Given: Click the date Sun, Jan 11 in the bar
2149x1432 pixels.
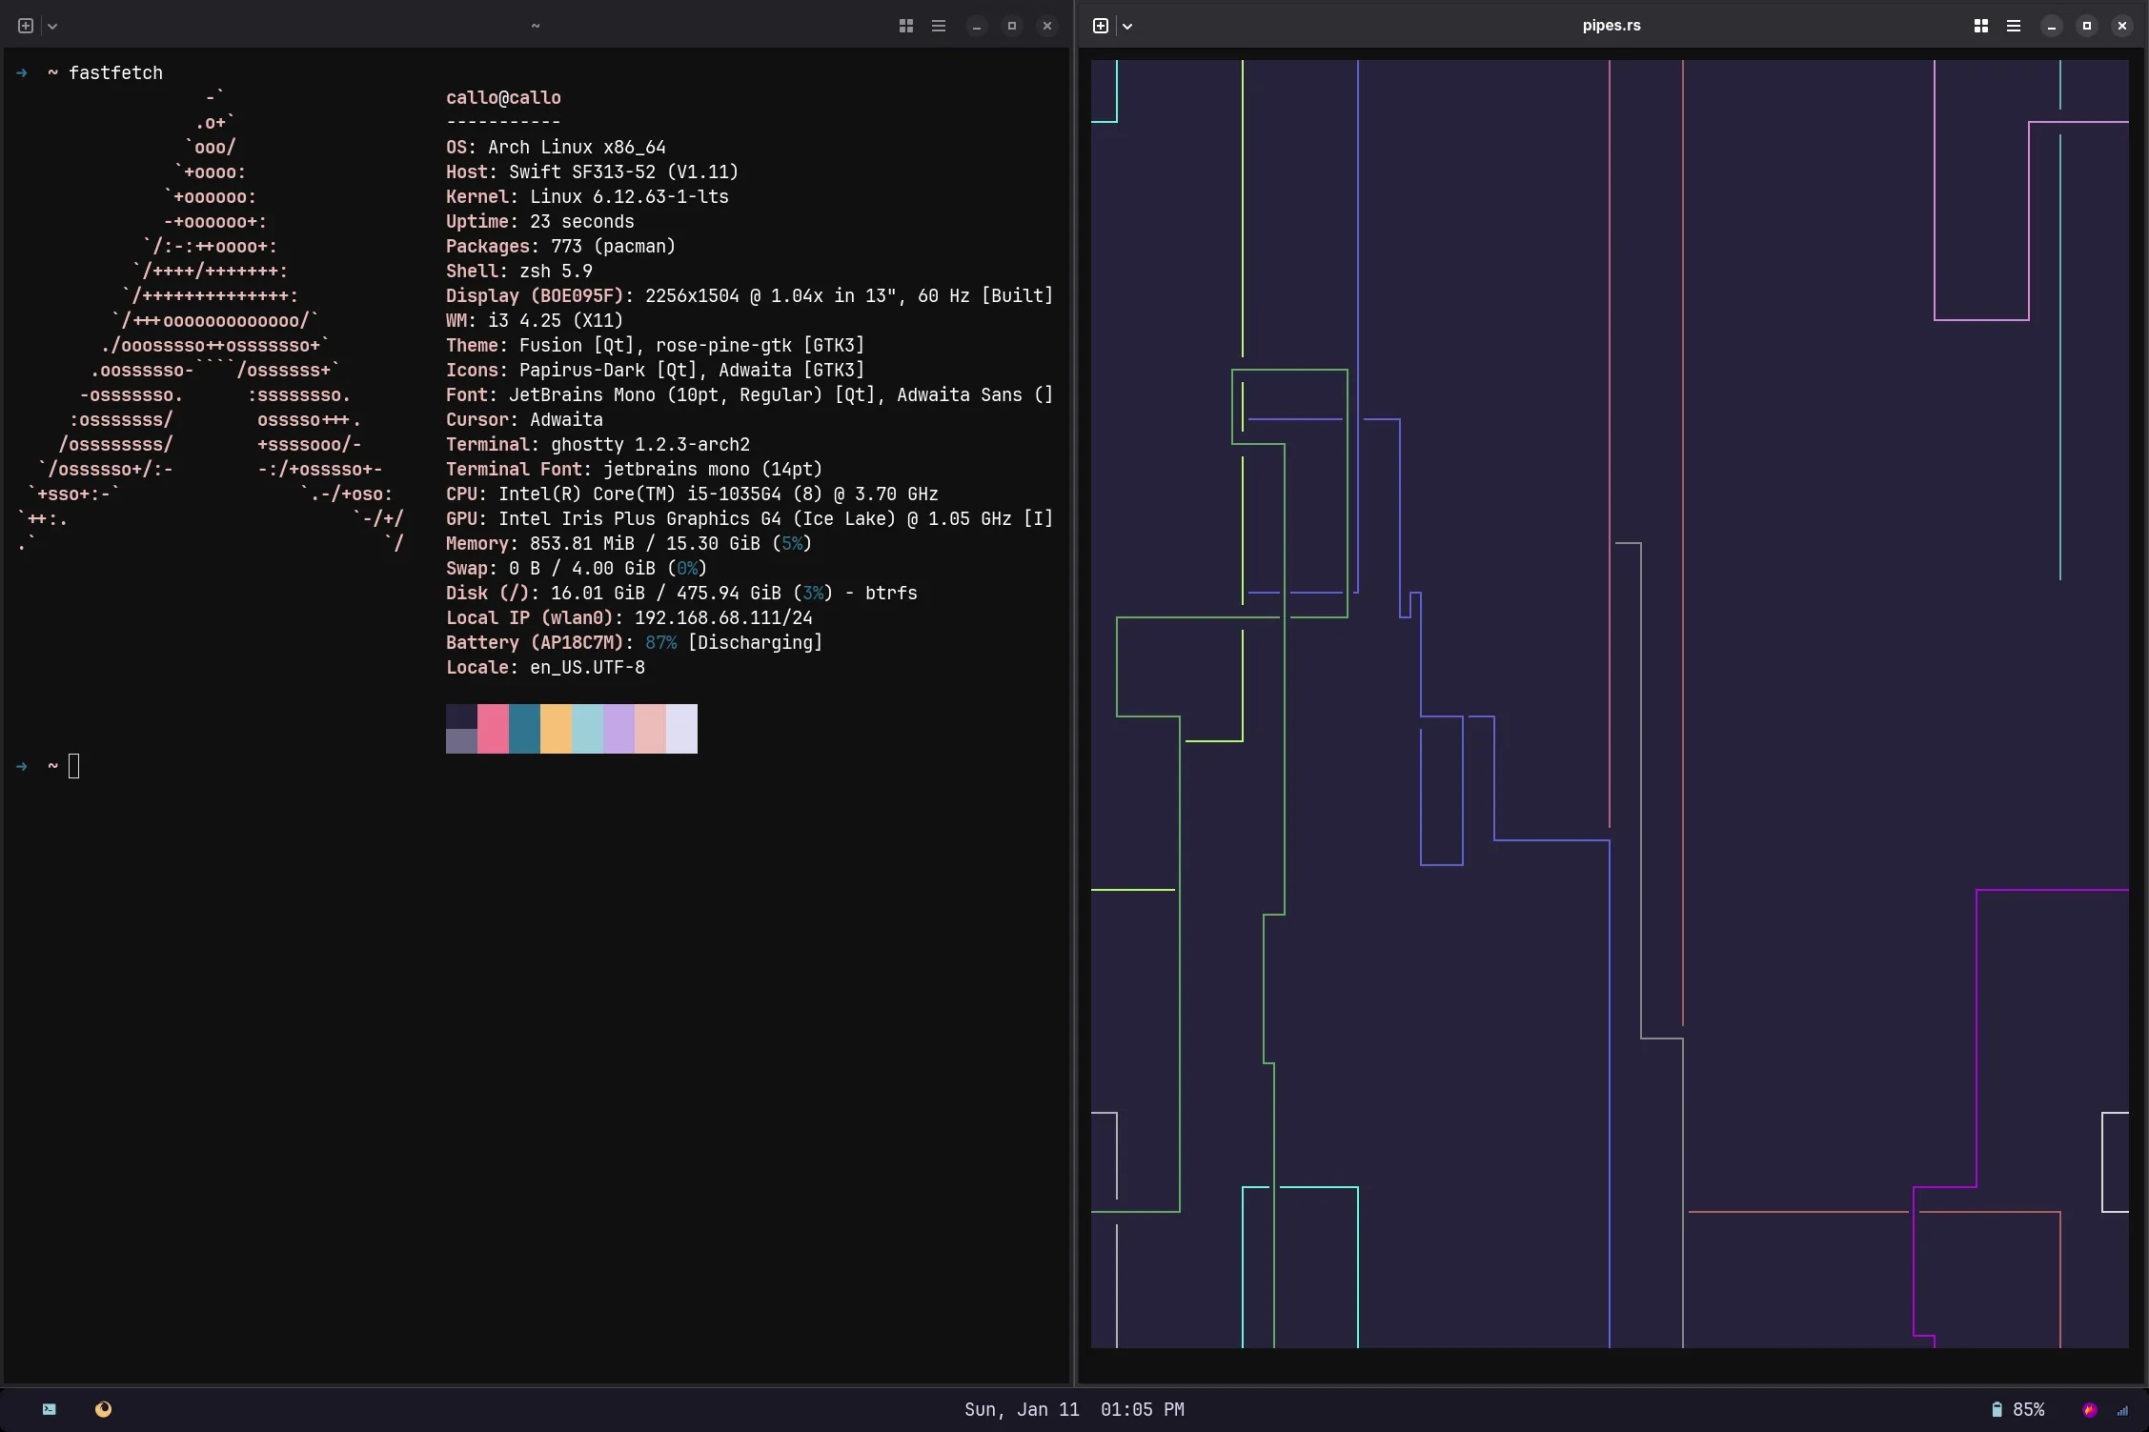Looking at the screenshot, I should pyautogui.click(x=1022, y=1409).
